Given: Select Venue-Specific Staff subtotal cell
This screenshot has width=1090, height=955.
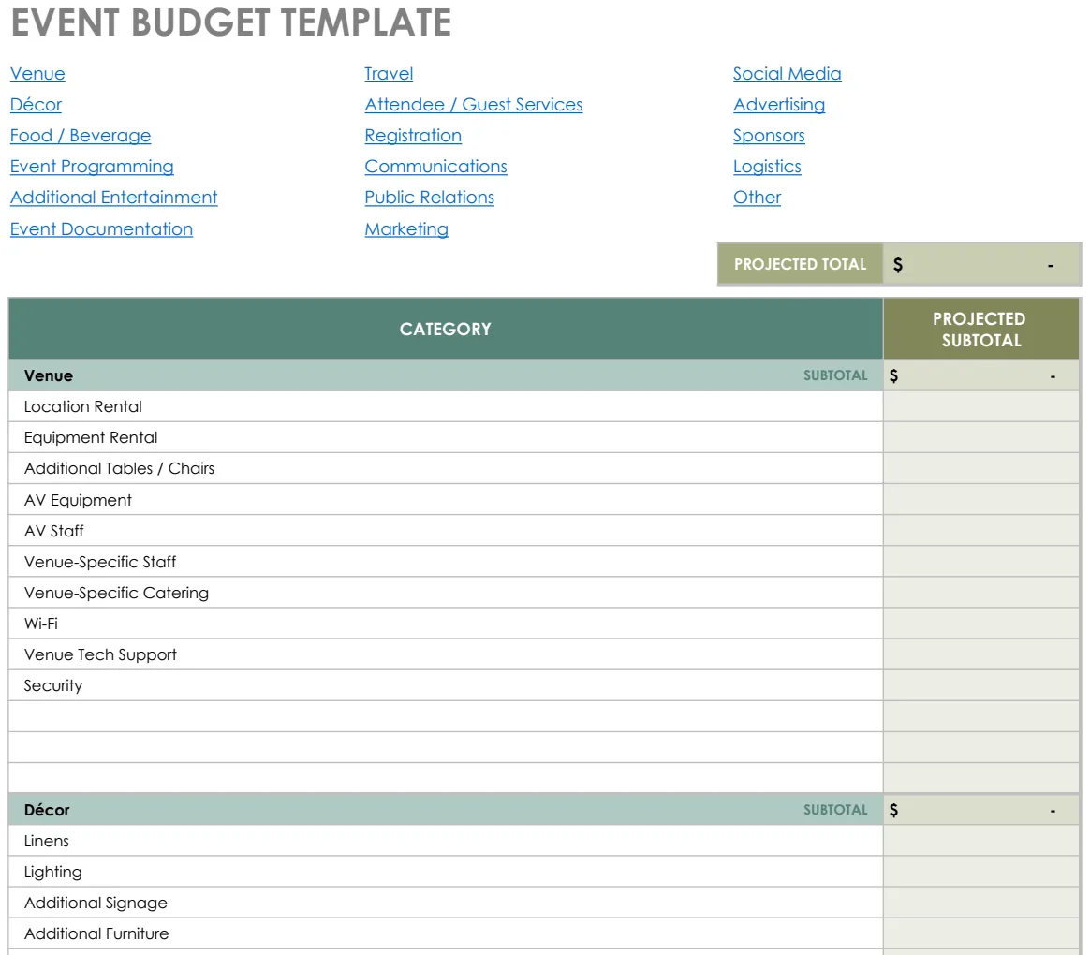Looking at the screenshot, I should pyautogui.click(x=980, y=562).
